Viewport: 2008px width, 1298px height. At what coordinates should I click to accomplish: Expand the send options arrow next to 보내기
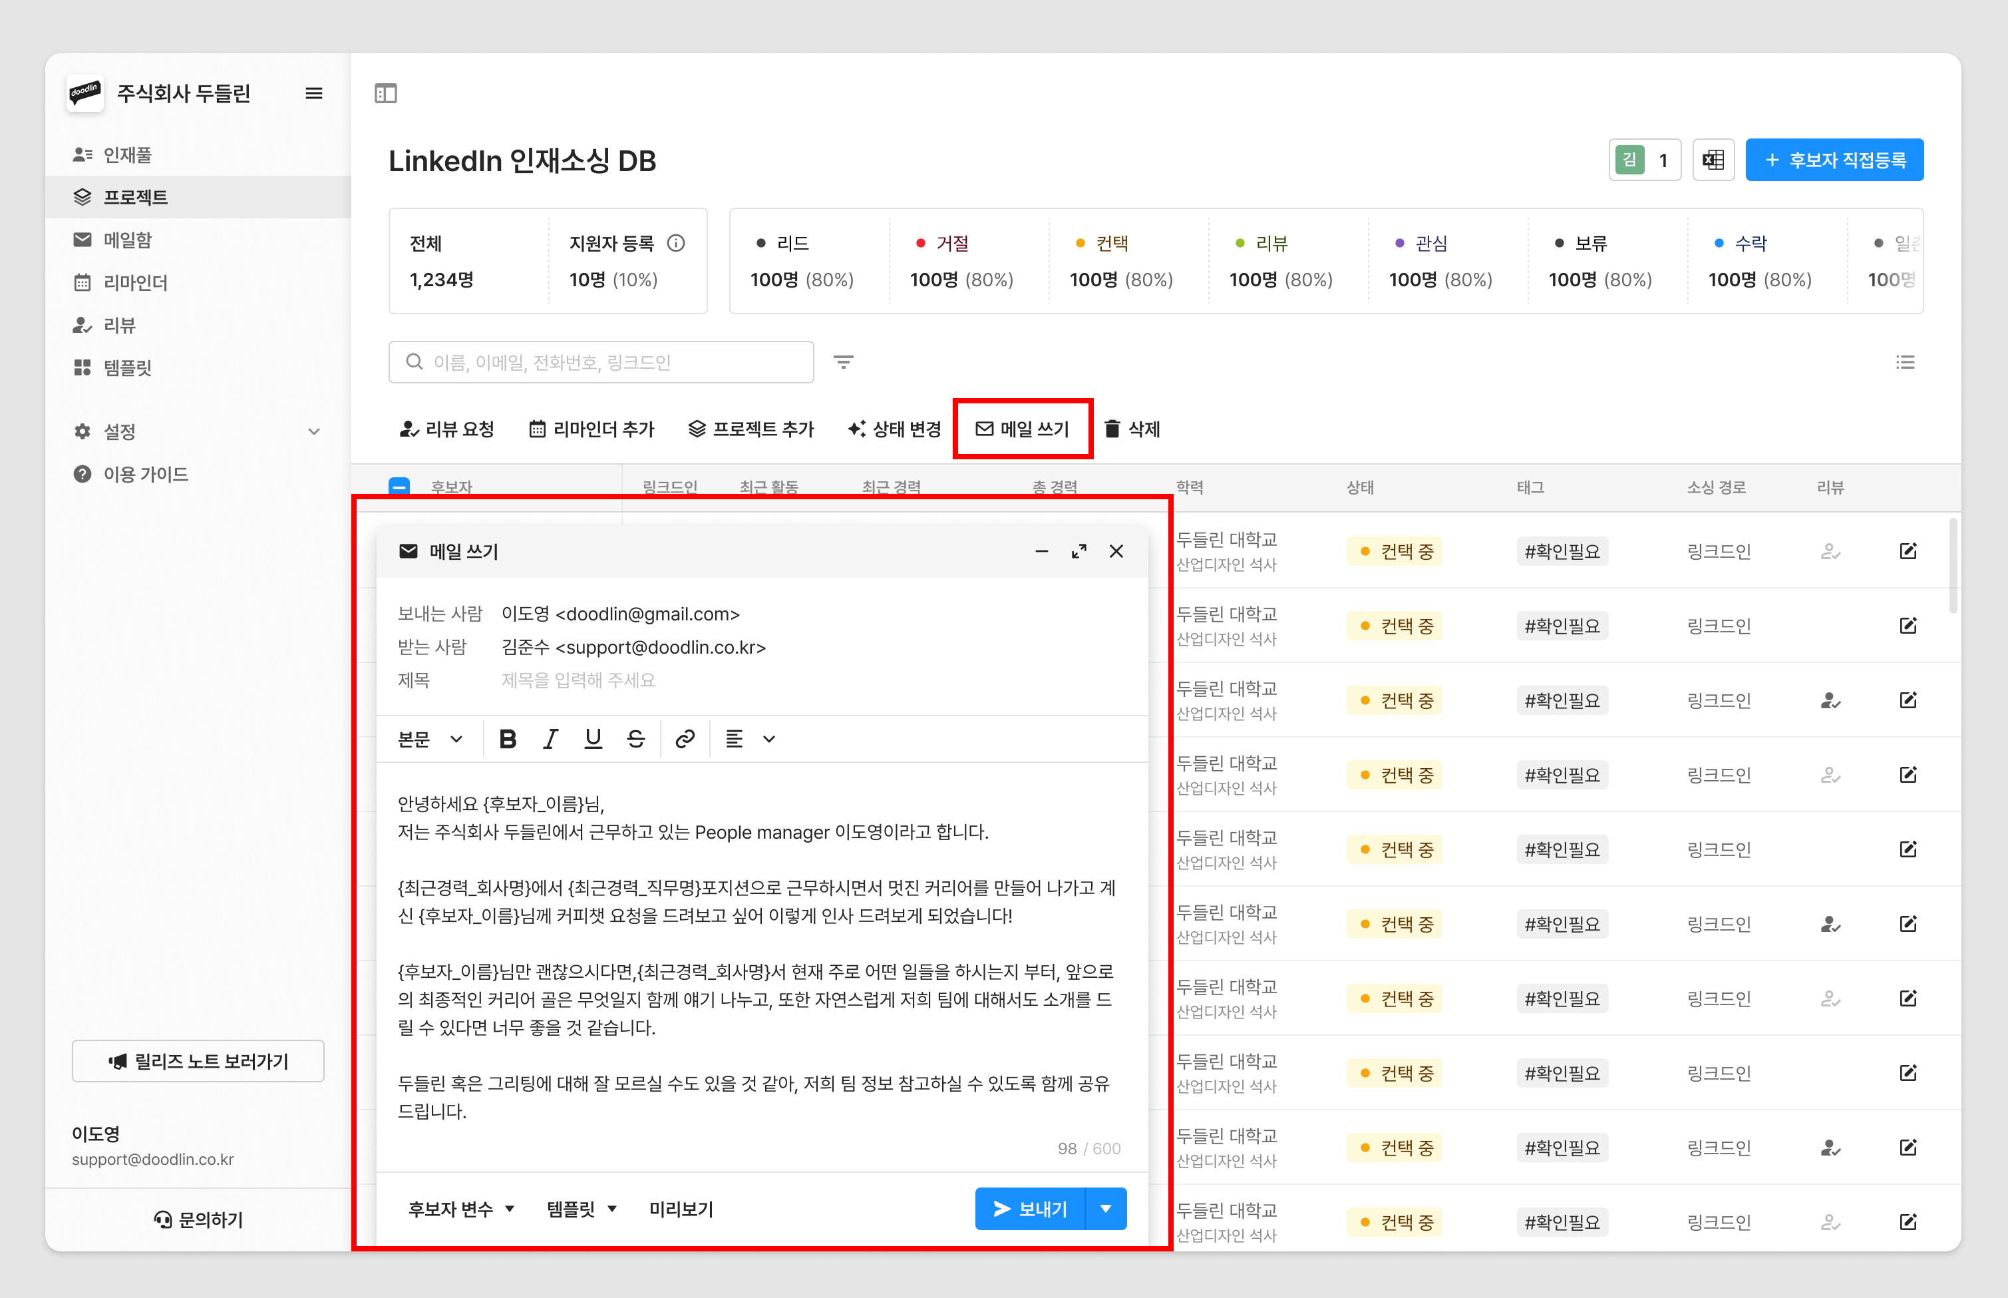click(1106, 1209)
